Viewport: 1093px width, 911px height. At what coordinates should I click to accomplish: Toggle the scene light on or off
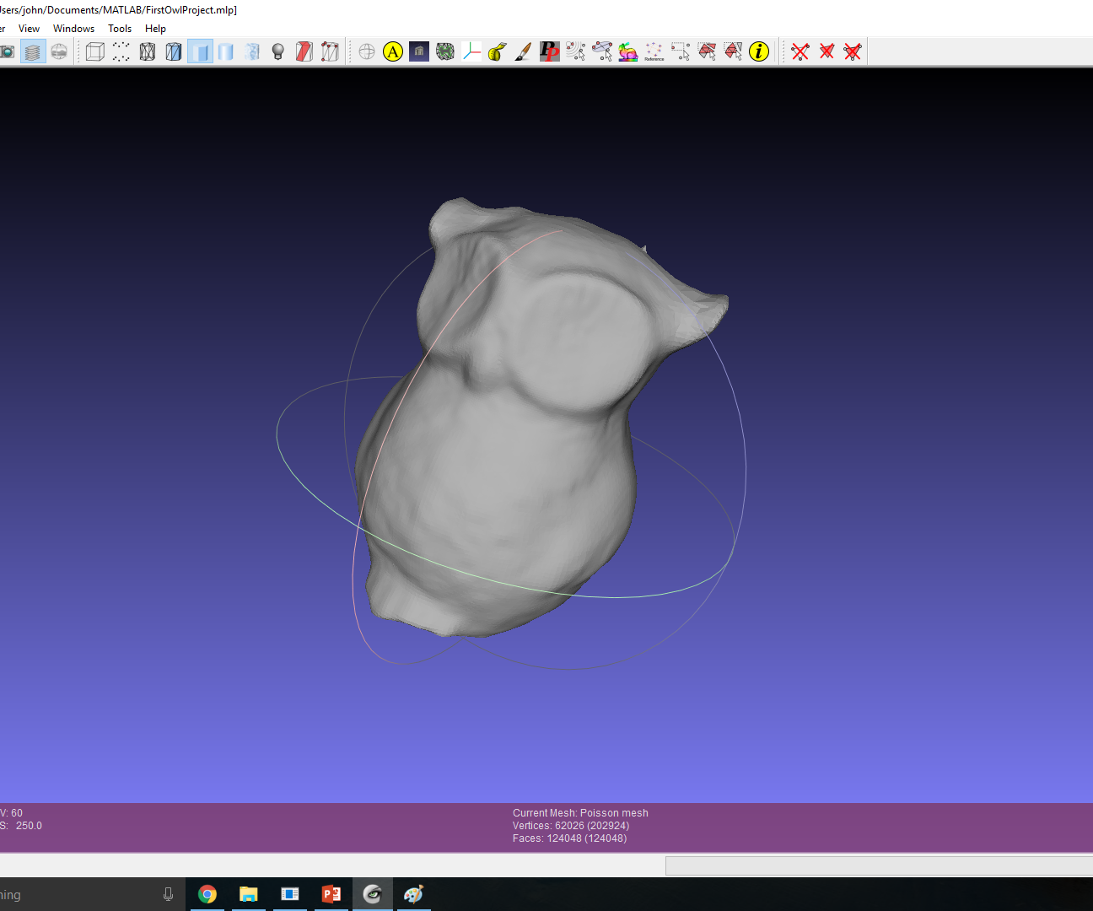click(x=278, y=51)
